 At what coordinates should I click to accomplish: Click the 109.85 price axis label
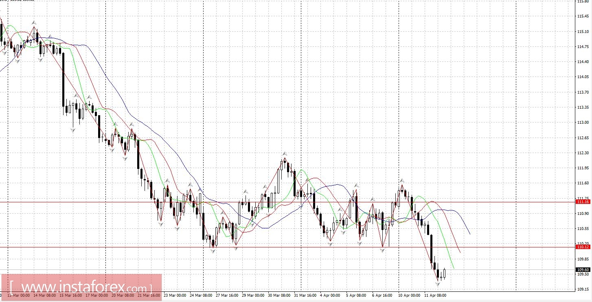(x=583, y=259)
